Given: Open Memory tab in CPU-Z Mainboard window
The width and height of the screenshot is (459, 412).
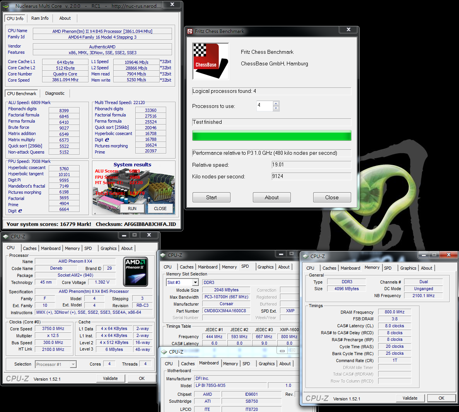Looking at the screenshot, I should point(230,364).
